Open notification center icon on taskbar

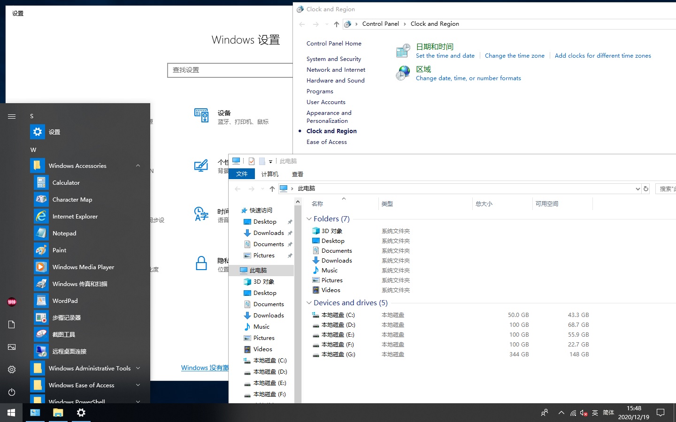pyautogui.click(x=661, y=413)
